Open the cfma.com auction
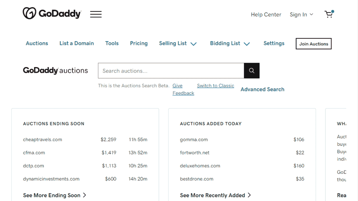The width and height of the screenshot is (358, 201). click(x=34, y=153)
